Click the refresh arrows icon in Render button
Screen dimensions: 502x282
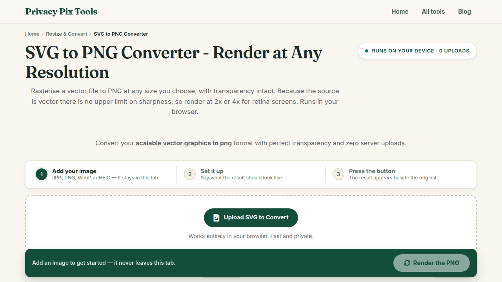point(407,263)
